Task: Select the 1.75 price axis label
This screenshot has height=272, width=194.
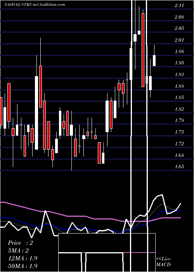Action: point(179,132)
